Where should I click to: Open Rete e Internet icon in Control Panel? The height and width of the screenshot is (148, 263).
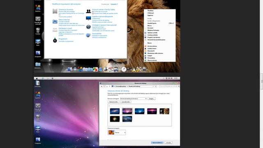pos(55,21)
